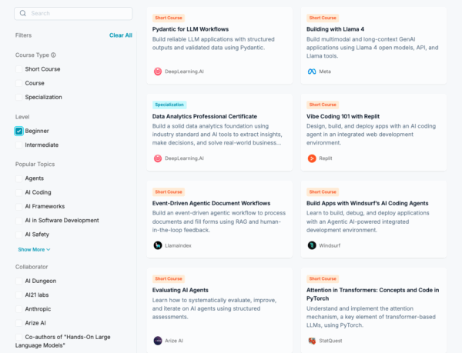Click Arize AI name on Evaluating card
Screen dimensions: 462x353
point(174,341)
